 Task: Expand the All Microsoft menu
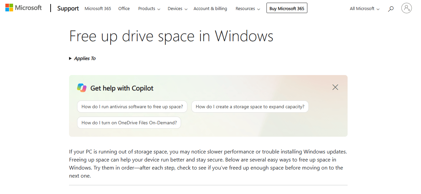(x=365, y=9)
